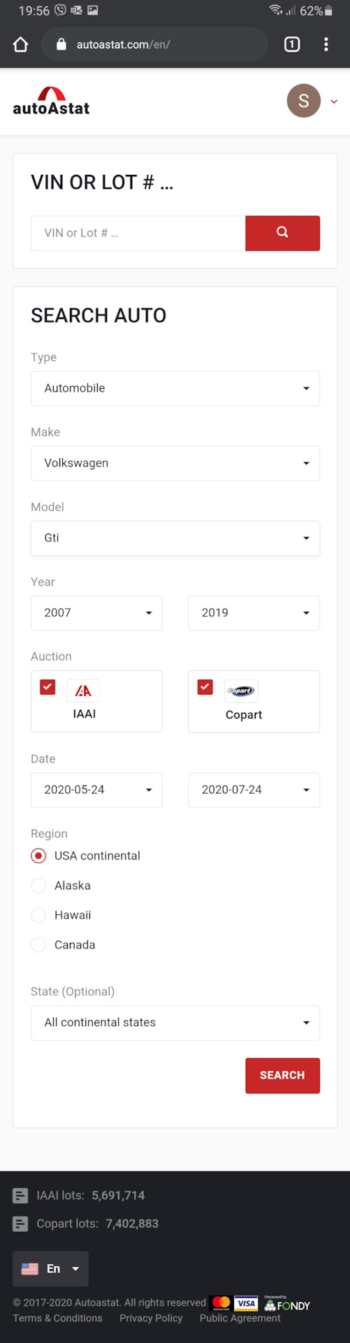Click the Copart auction logo
This screenshot has height=1343, width=350.
click(241, 691)
